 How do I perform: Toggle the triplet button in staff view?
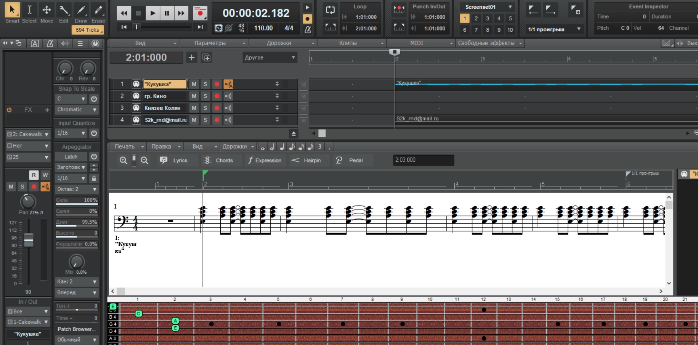(320, 147)
